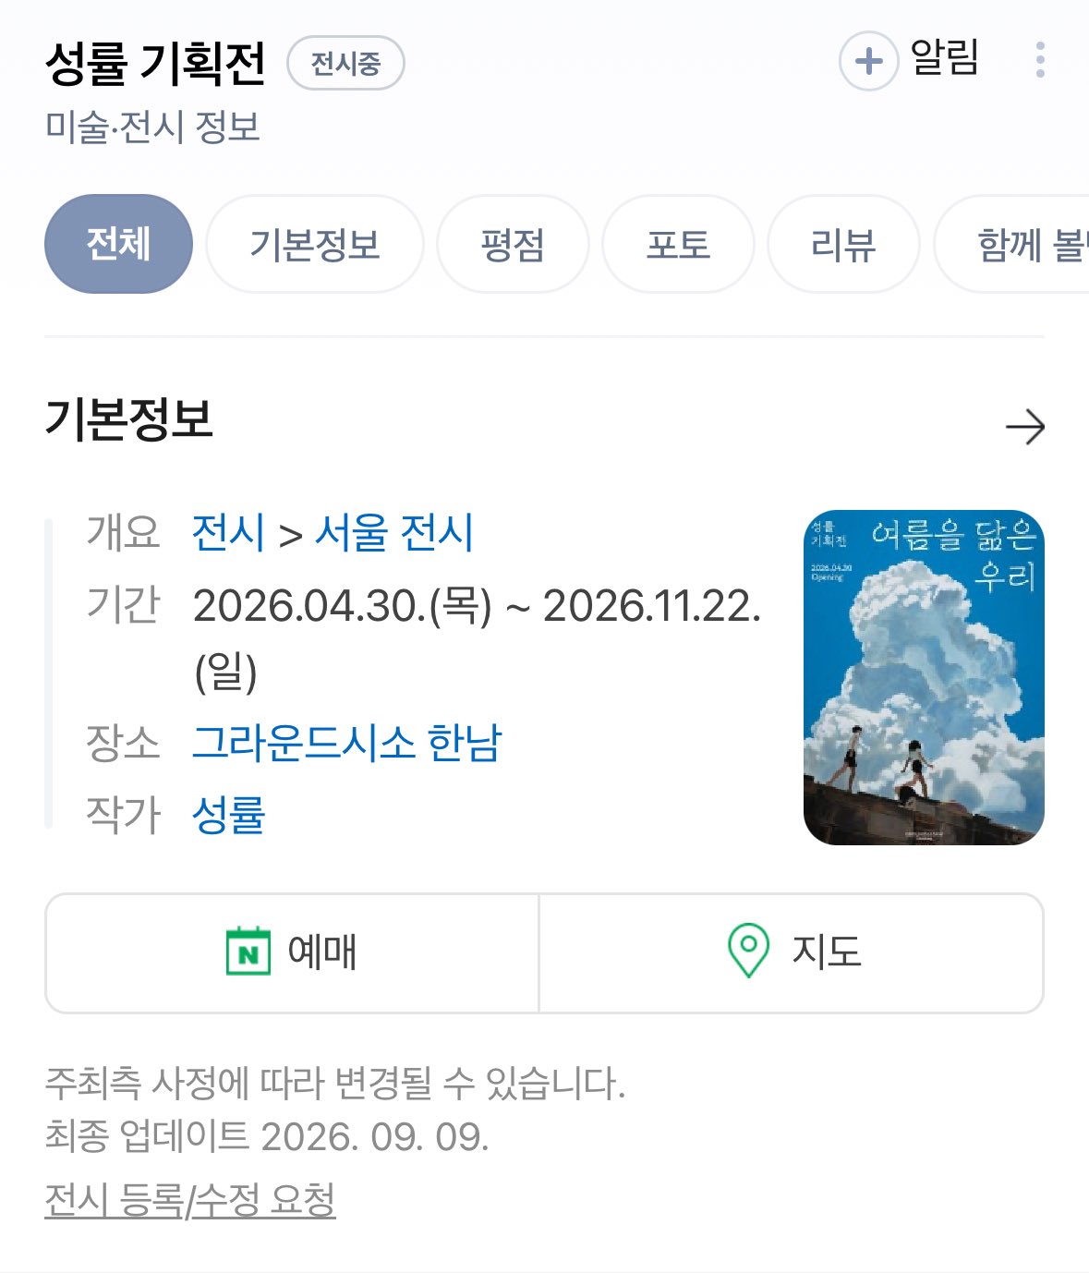Click the 지도 button label text

[827, 952]
